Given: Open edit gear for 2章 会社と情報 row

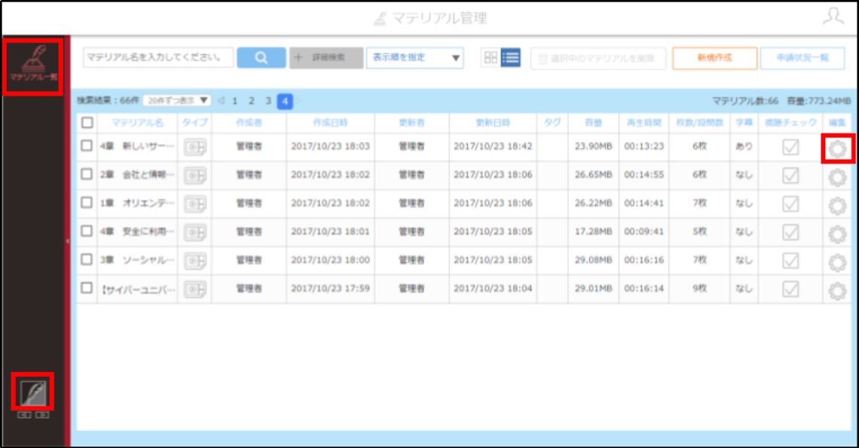Looking at the screenshot, I should 837,177.
